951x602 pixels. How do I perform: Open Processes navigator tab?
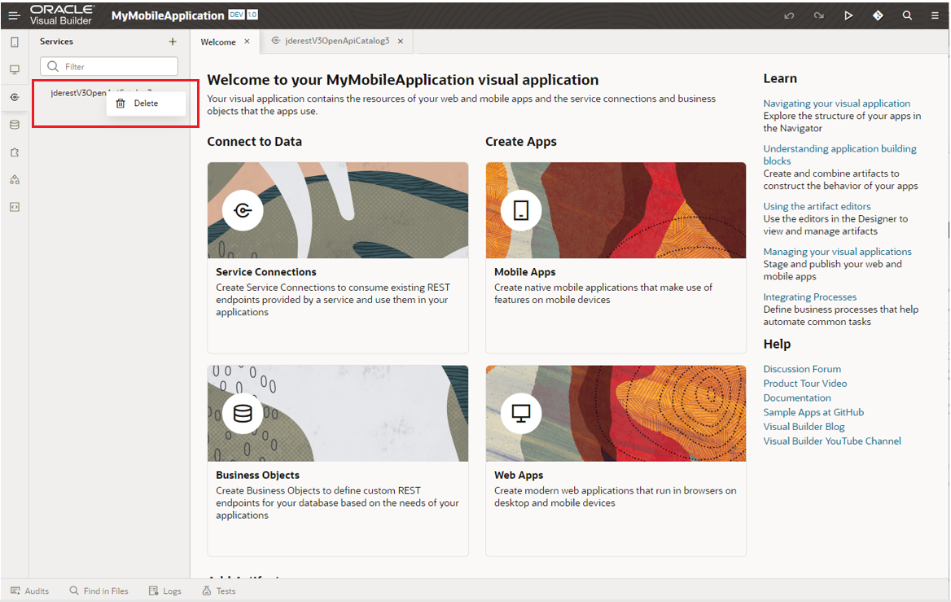(x=15, y=180)
